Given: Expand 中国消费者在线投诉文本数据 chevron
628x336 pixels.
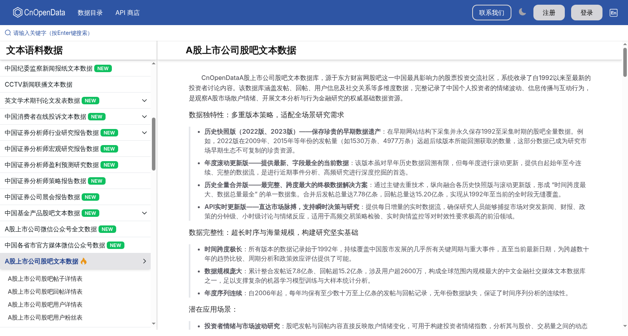Looking at the screenshot, I should click(x=144, y=116).
